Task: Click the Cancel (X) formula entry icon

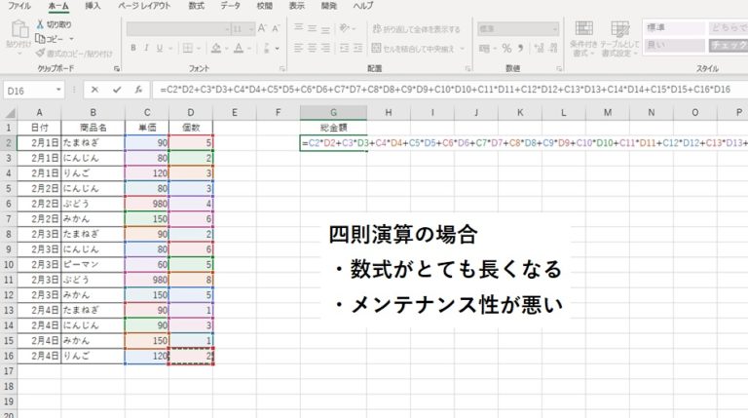Action: pyautogui.click(x=95, y=90)
